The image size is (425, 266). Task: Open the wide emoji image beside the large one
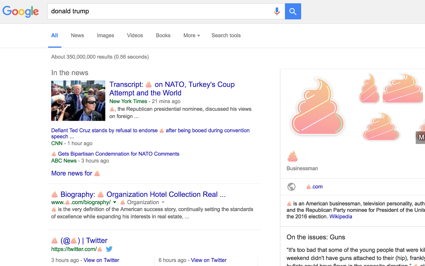pos(403,88)
